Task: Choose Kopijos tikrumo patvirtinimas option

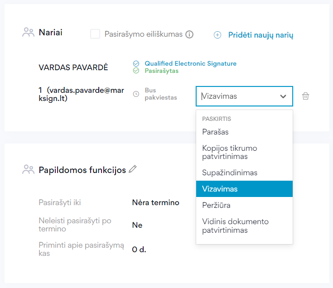Action: click(x=244, y=152)
